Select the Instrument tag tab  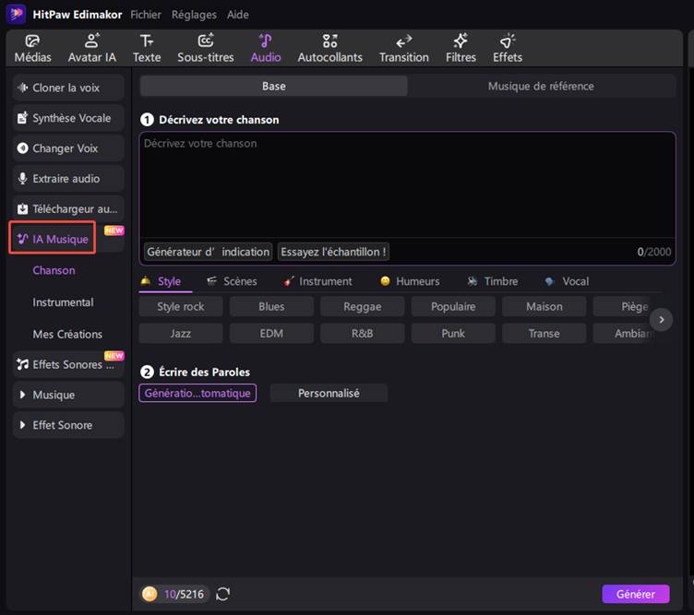click(x=317, y=281)
